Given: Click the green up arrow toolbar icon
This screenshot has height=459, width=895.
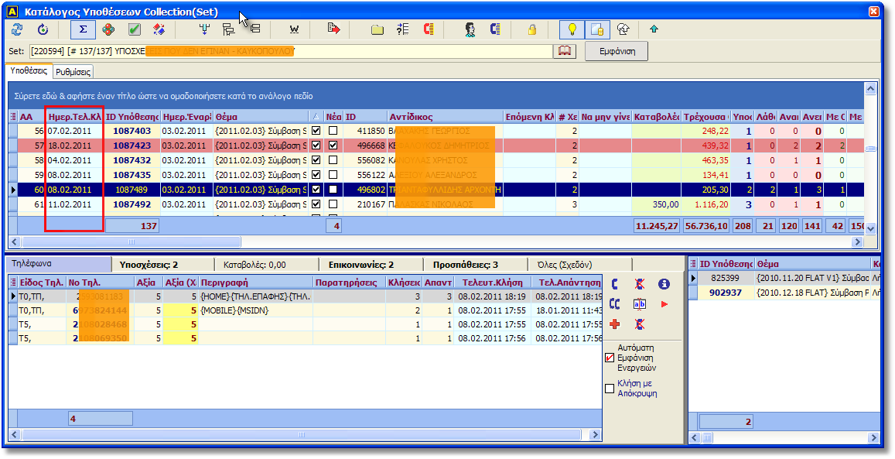Looking at the screenshot, I should [x=654, y=29].
